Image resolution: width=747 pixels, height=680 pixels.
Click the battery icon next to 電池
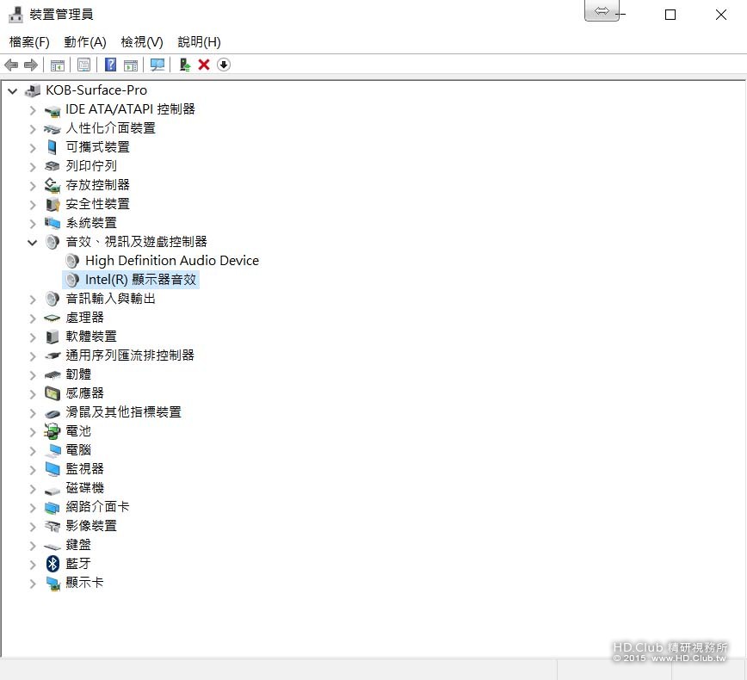pyautogui.click(x=52, y=431)
